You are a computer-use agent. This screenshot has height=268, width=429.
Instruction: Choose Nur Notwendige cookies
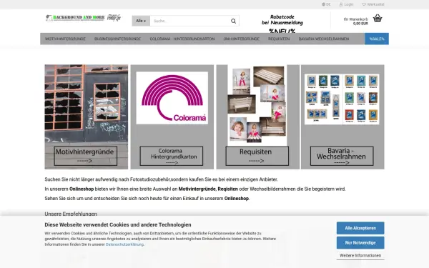click(x=360, y=242)
